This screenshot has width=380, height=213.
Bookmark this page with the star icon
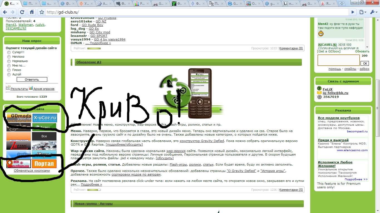42,12
